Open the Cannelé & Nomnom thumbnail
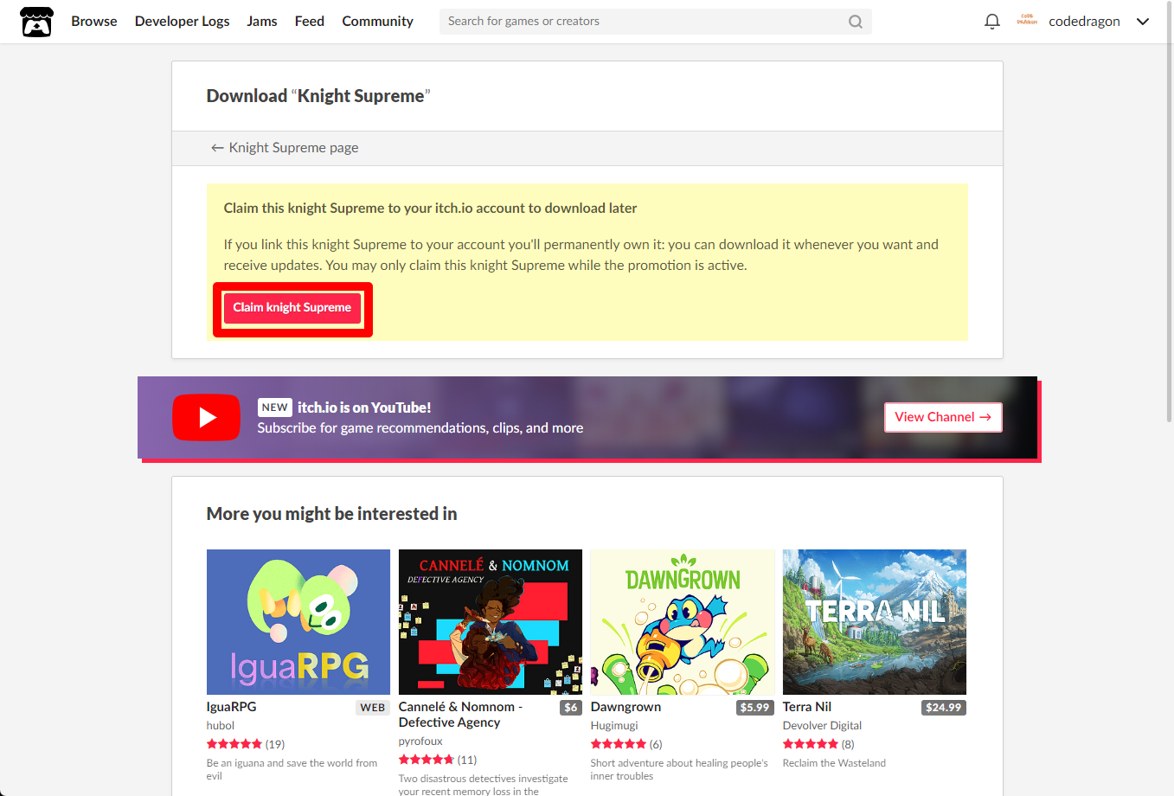1174x796 pixels. (491, 622)
